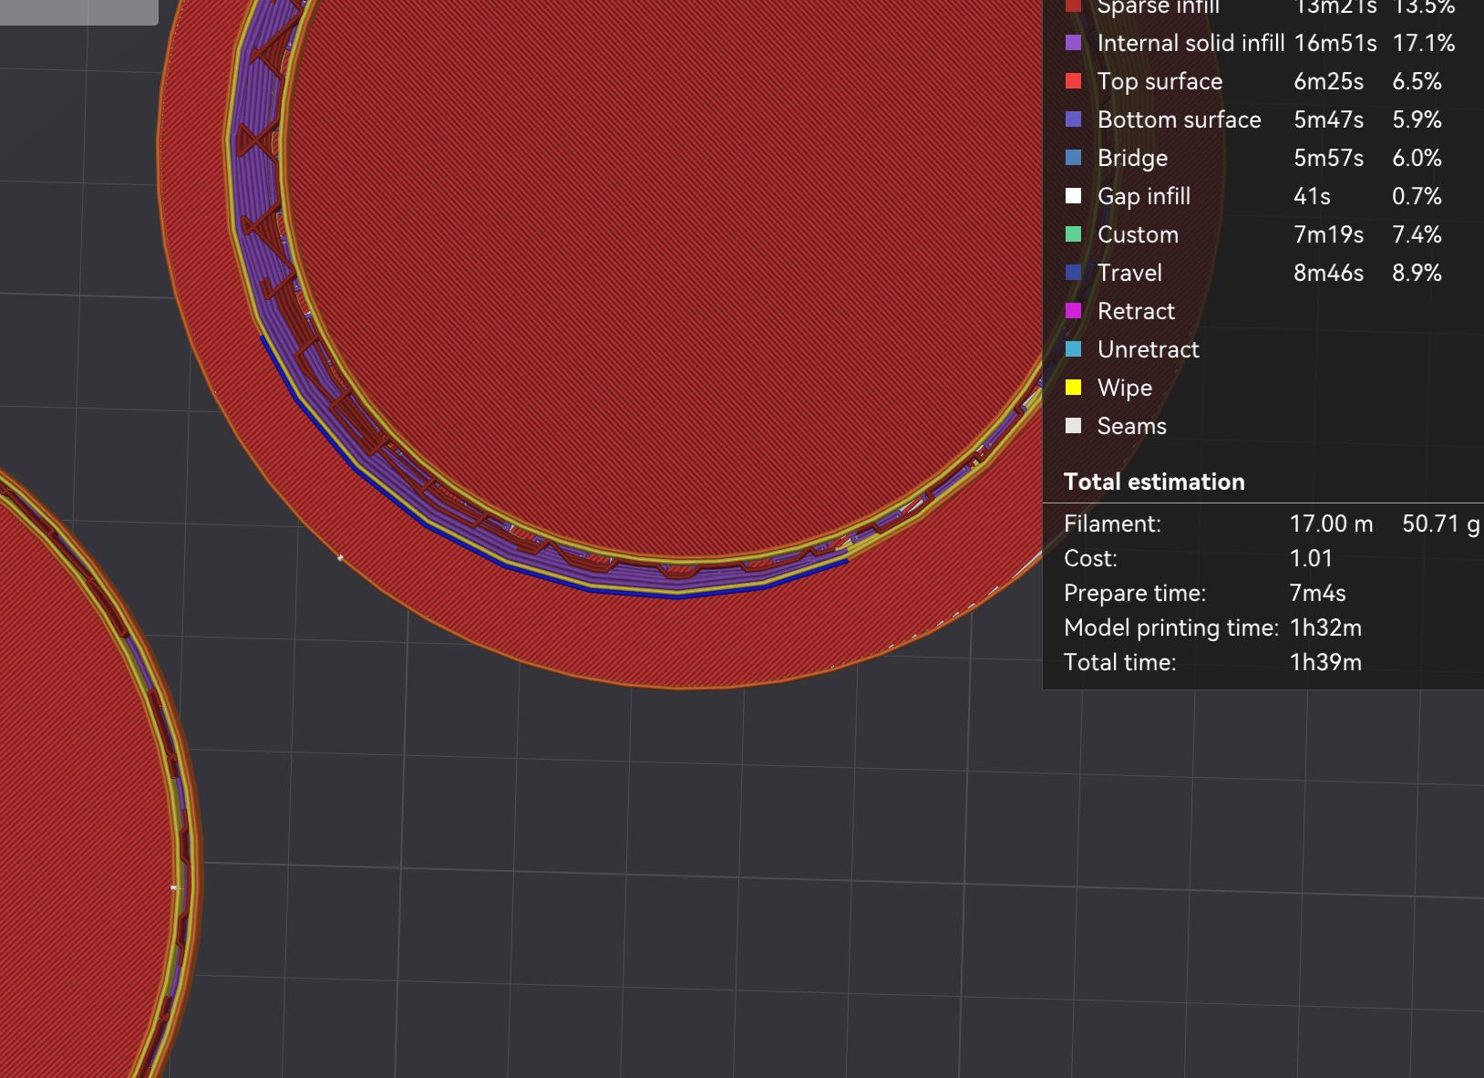The height and width of the screenshot is (1078, 1484).
Task: Click the Filament value 17.00 m
Action: click(1331, 523)
